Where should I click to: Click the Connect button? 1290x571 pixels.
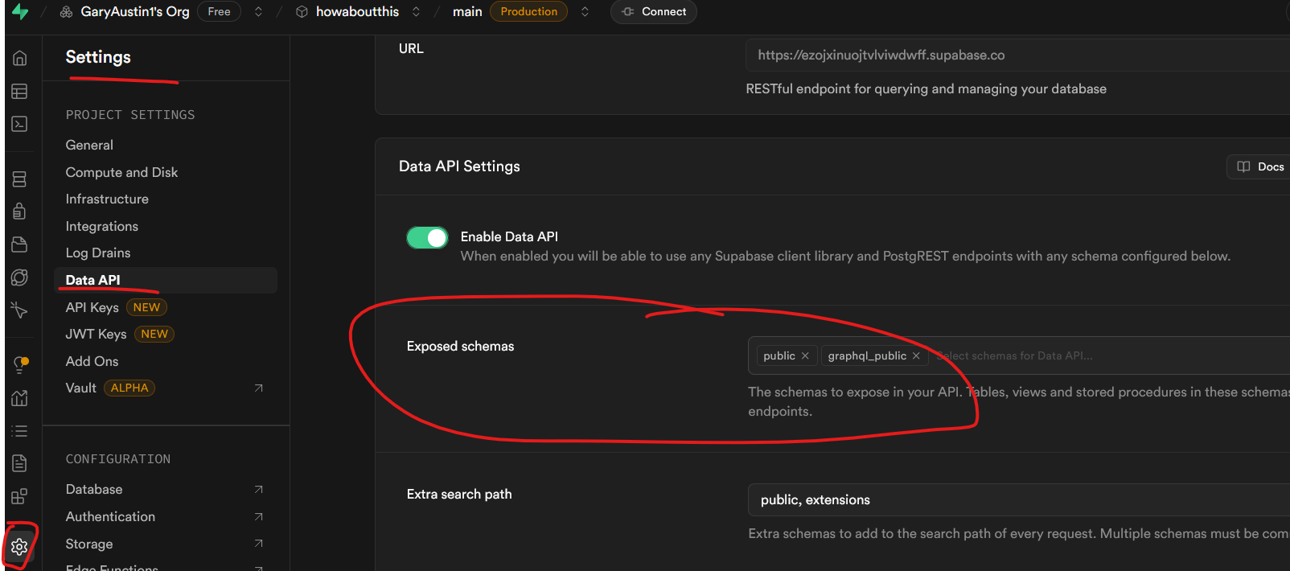(654, 12)
